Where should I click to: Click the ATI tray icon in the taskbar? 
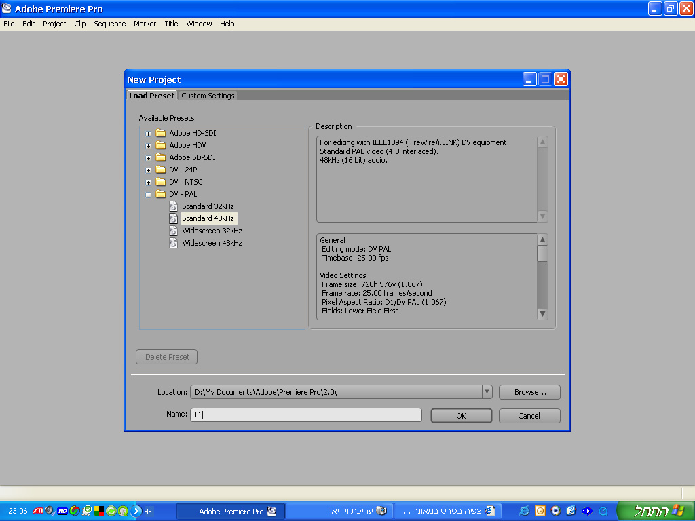pyautogui.click(x=38, y=511)
